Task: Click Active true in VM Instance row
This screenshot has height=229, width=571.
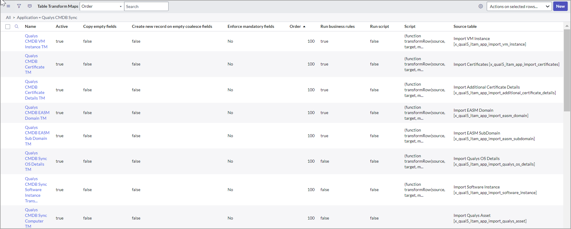Action: (60, 41)
